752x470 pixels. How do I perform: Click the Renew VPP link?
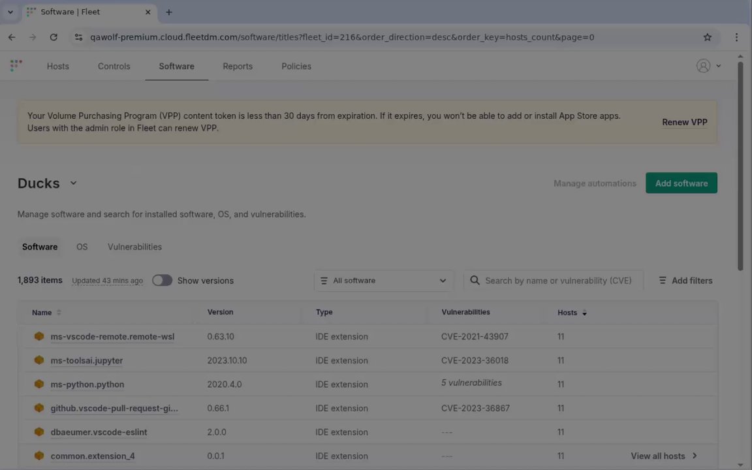click(684, 122)
